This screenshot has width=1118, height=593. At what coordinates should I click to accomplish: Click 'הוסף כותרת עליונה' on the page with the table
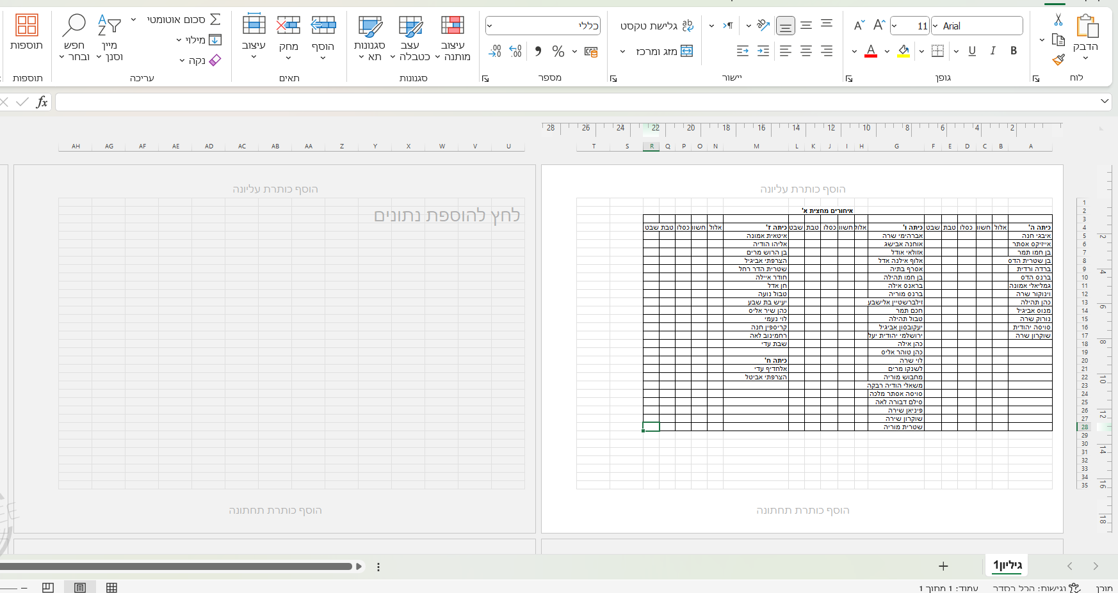pos(803,189)
